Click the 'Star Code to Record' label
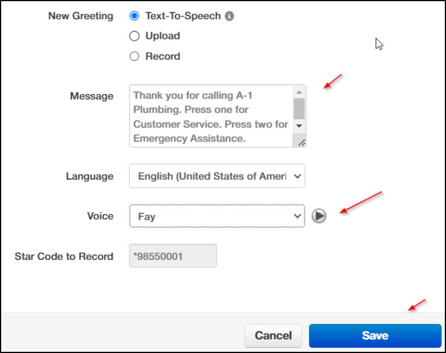The height and width of the screenshot is (353, 446). [64, 256]
